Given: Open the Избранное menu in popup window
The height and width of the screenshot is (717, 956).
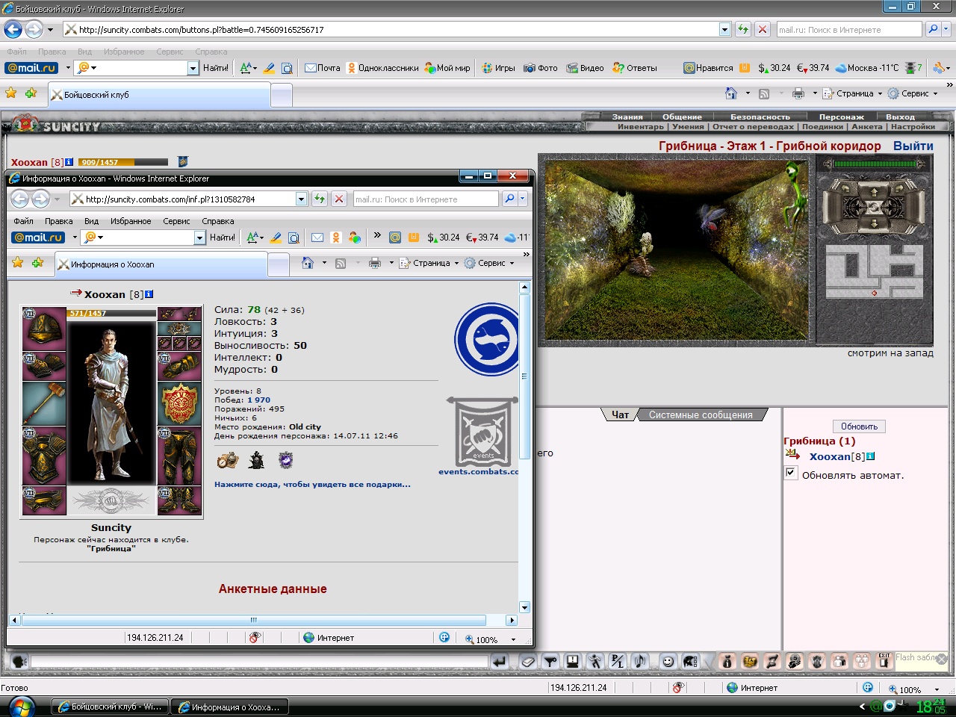Looking at the screenshot, I should (131, 221).
